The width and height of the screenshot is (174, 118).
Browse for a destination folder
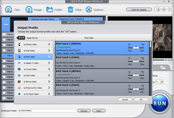pos(84,111)
